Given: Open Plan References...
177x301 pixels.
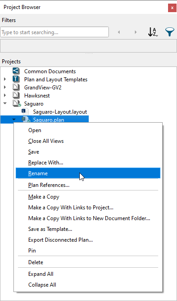Looking at the screenshot, I should (x=88, y=185).
